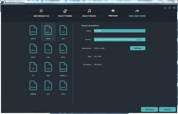Choose the MKV format icon
The image size is (178, 114).
(63, 48)
